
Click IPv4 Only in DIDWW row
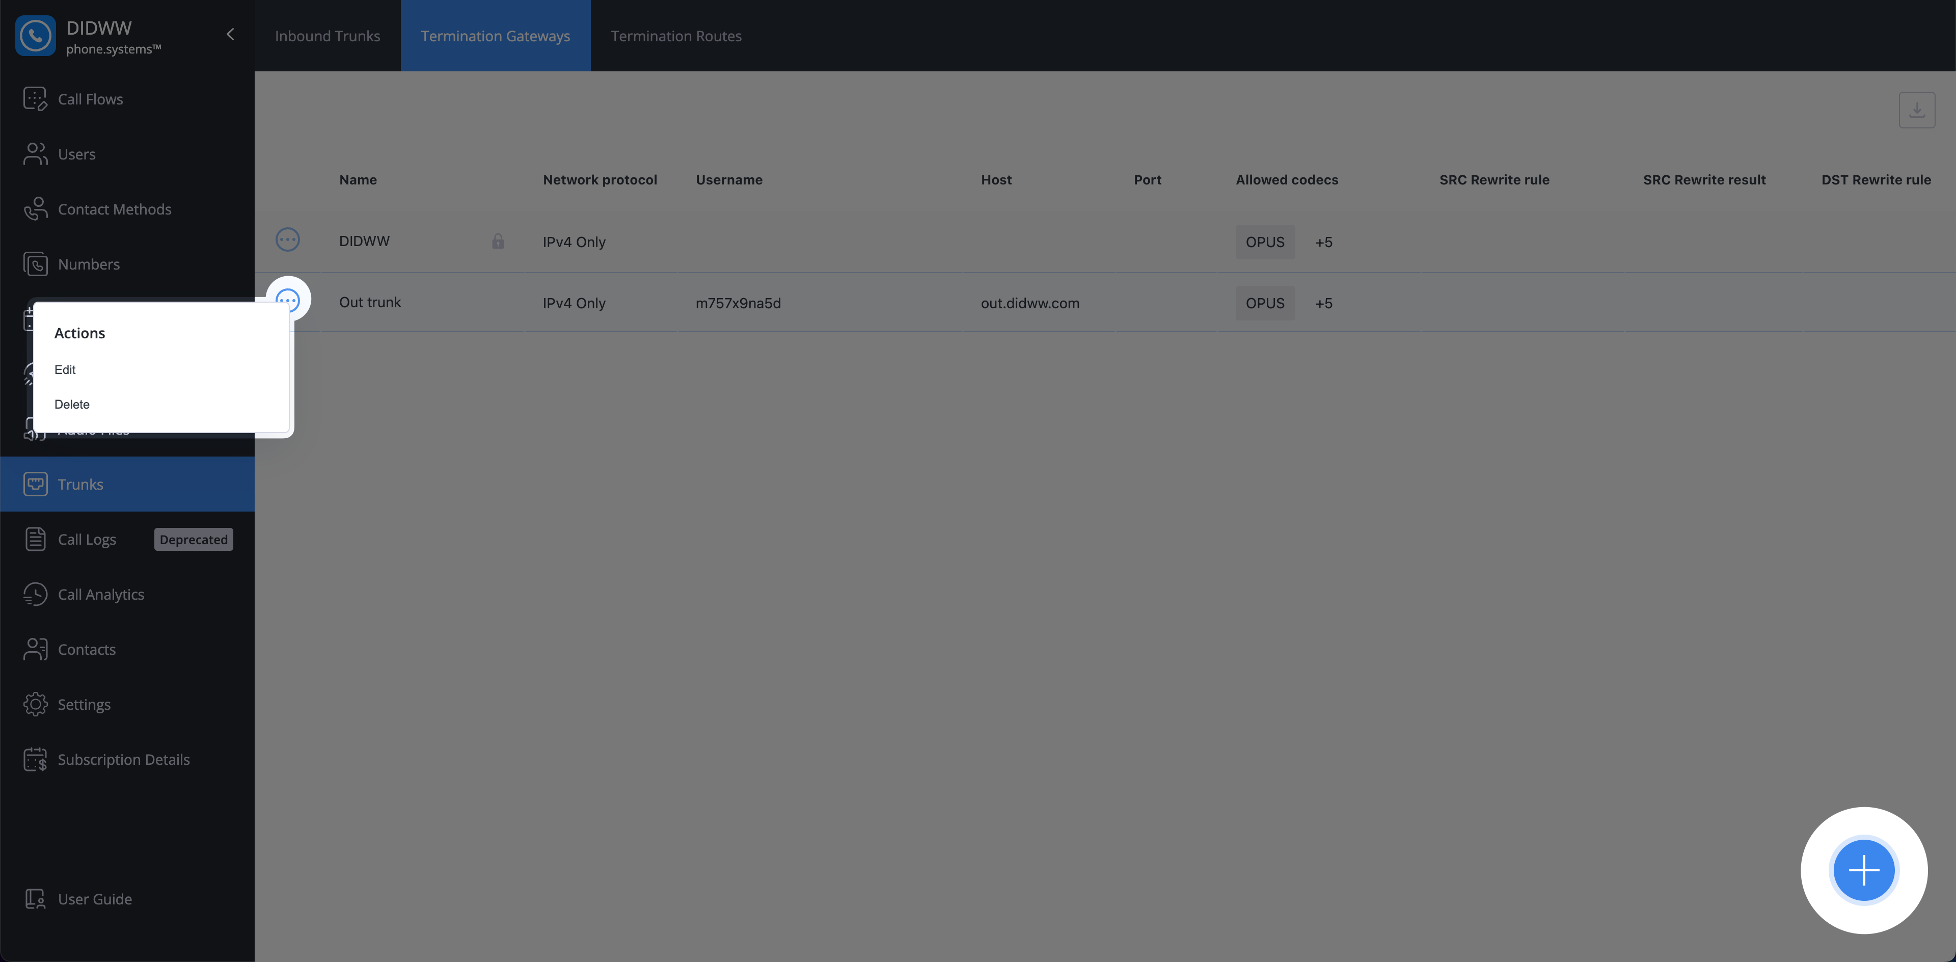pyautogui.click(x=574, y=242)
